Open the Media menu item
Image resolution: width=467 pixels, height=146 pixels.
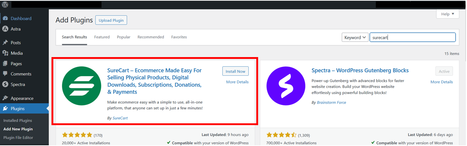24,53
